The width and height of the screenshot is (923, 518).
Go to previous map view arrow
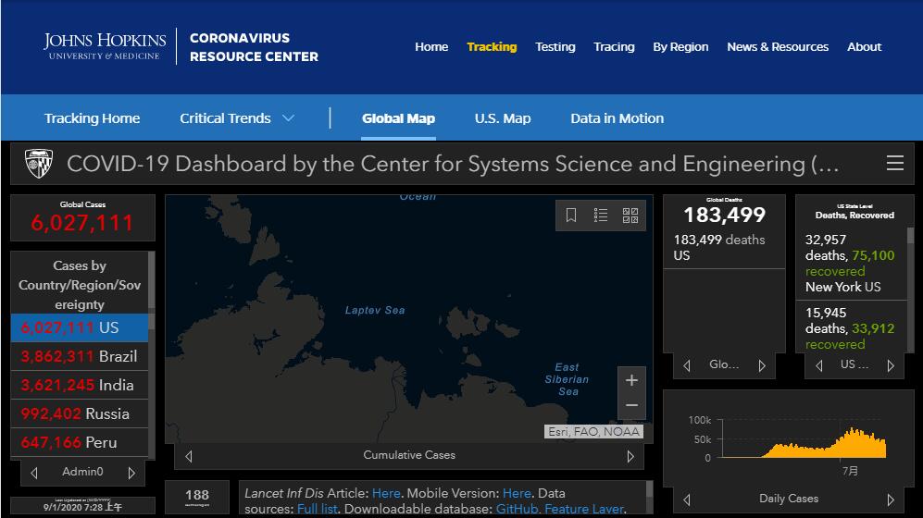189,456
